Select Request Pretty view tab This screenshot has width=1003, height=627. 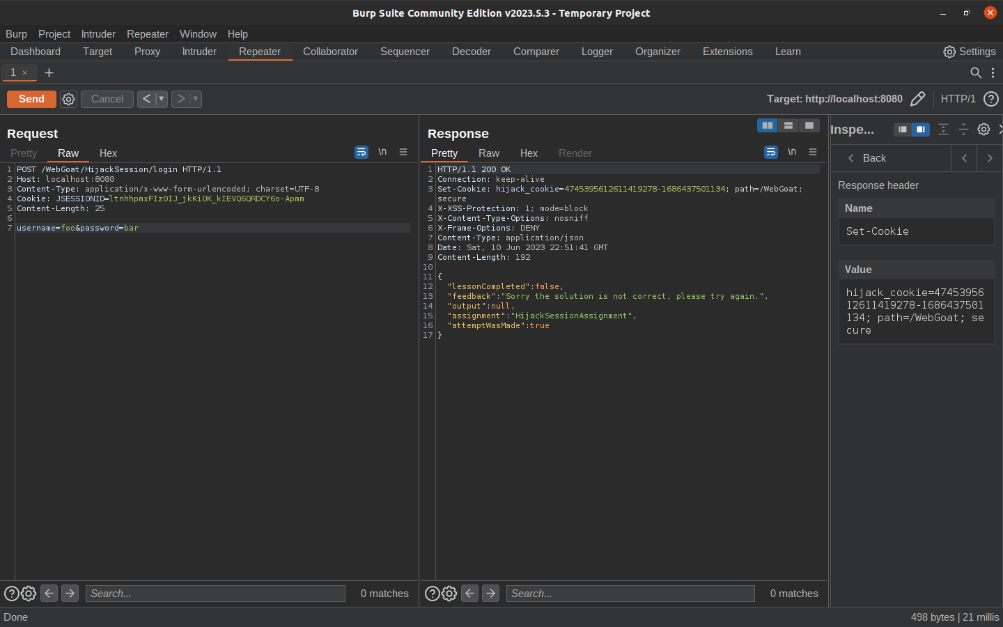24,153
